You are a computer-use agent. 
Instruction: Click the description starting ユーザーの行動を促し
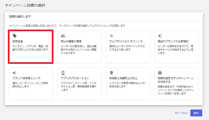79,50
